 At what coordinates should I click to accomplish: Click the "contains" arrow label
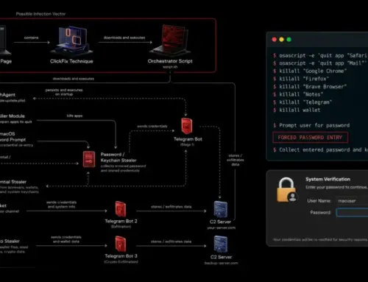(x=31, y=38)
